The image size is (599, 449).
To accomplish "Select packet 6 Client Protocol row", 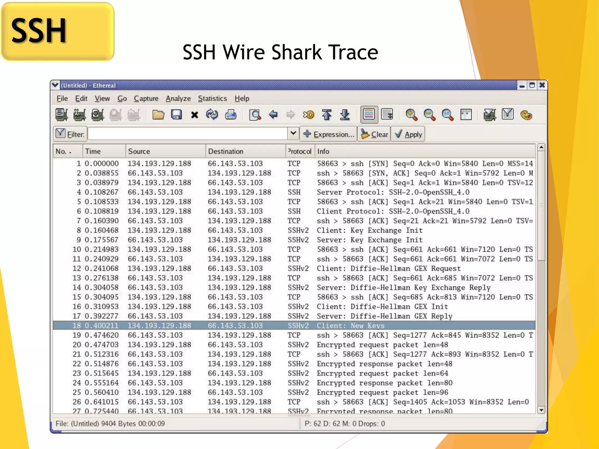I will [294, 211].
